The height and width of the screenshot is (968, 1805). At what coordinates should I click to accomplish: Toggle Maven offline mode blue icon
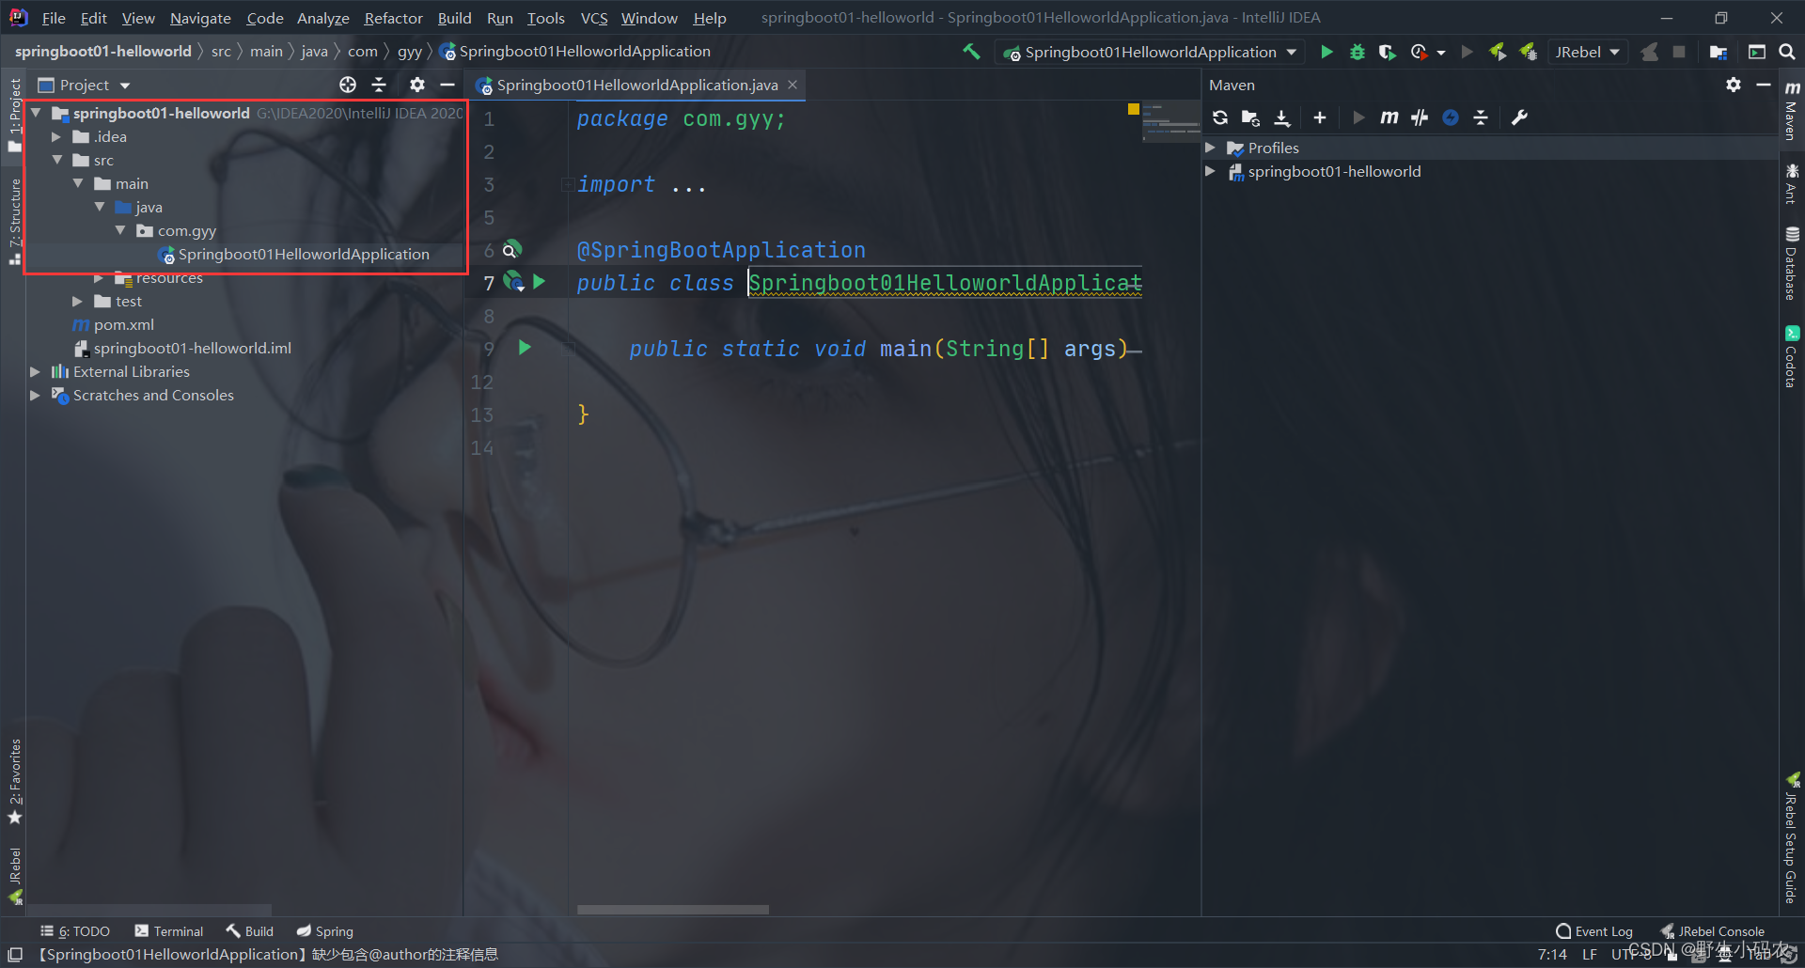[x=1451, y=117]
